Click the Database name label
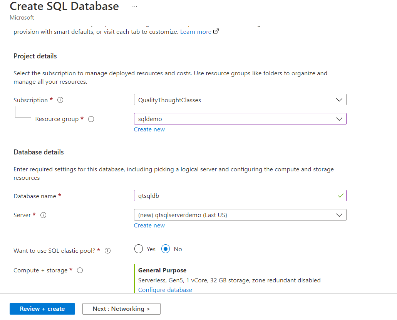Viewport: 397px width, 320px height. coord(35,196)
